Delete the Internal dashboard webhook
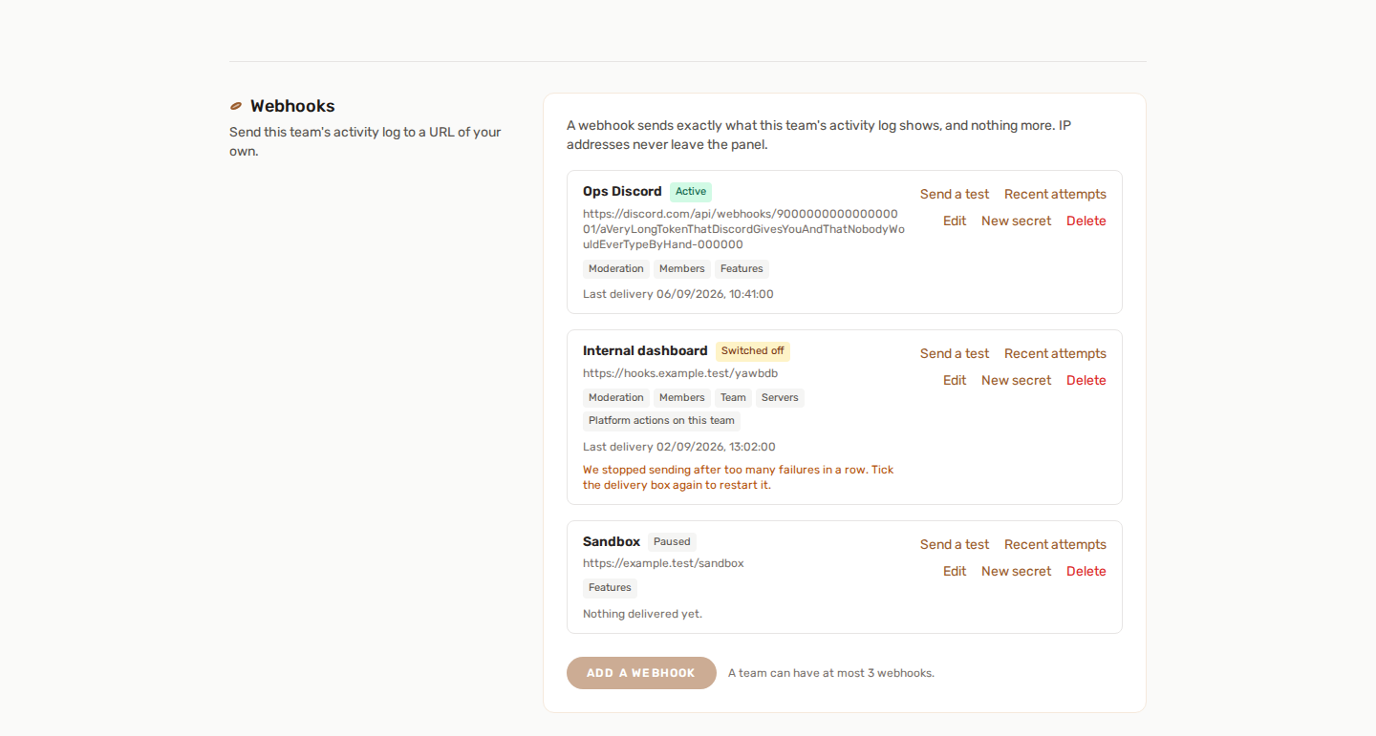This screenshot has height=736, width=1376. click(x=1086, y=380)
